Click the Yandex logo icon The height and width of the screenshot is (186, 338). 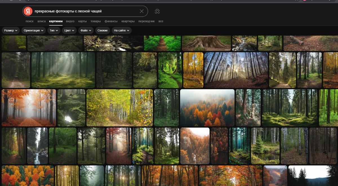click(x=28, y=11)
